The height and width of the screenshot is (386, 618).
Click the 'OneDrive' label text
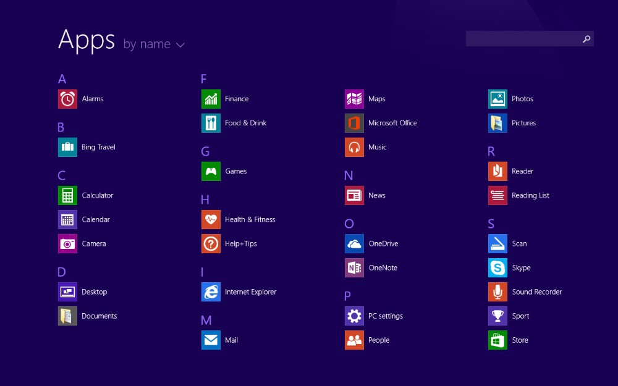pyautogui.click(x=383, y=243)
